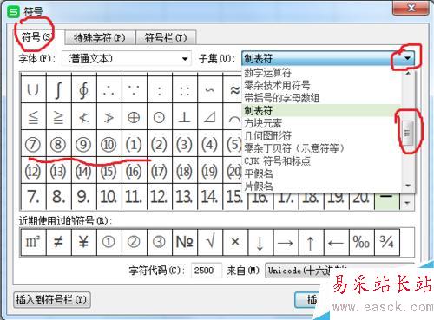Screen dimensions: 434x320
Task: Choose the parenthesized number ⒁
Action: (x=84, y=171)
